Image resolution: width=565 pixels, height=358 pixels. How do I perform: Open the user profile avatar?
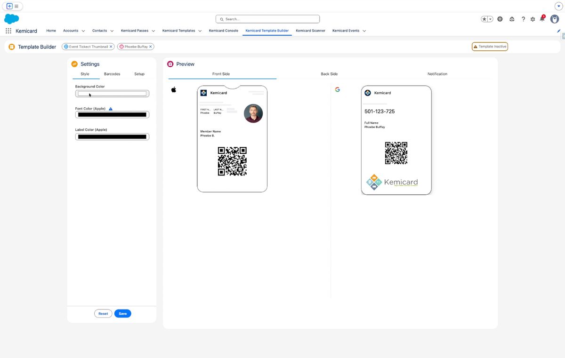click(x=555, y=19)
